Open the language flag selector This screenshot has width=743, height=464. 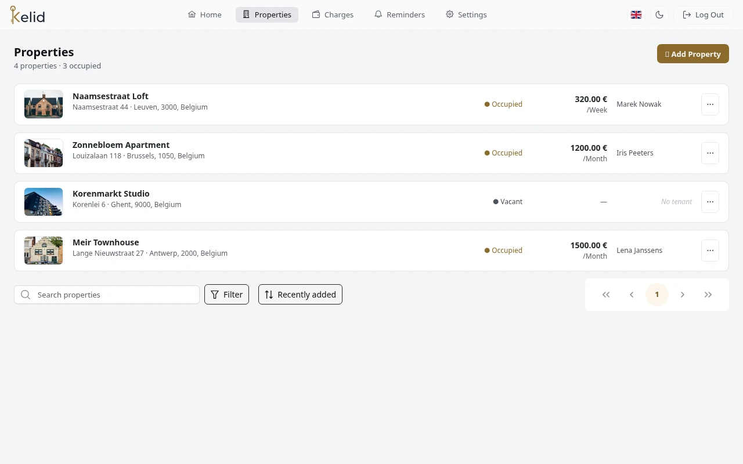click(x=636, y=15)
